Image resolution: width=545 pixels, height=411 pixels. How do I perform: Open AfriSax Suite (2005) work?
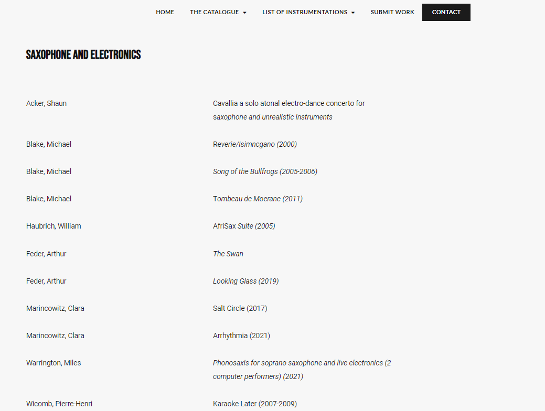pyautogui.click(x=244, y=226)
